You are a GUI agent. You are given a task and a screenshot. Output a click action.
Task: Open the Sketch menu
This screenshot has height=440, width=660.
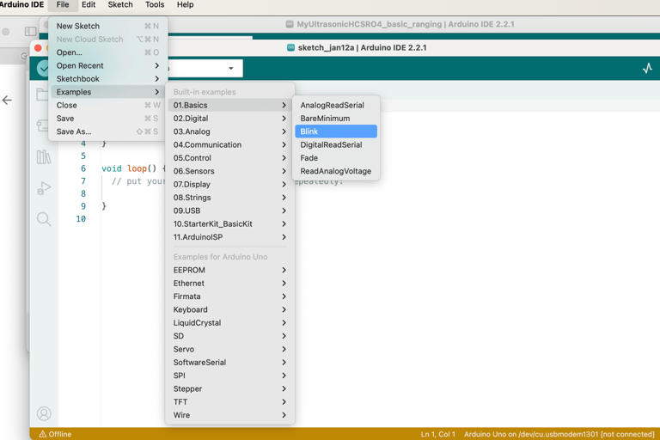[x=120, y=4]
